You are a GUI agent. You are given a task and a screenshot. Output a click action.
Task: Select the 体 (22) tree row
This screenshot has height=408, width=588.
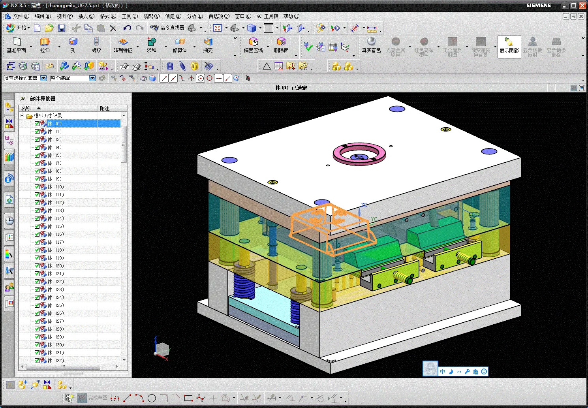coord(70,282)
